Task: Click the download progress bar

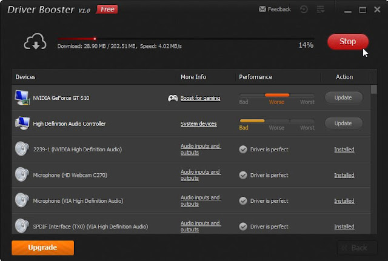Action: (x=186, y=39)
